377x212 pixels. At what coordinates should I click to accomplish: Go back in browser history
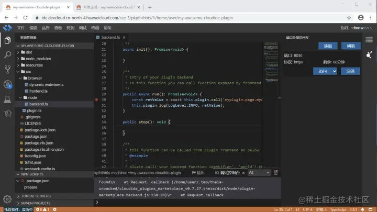[6, 18]
